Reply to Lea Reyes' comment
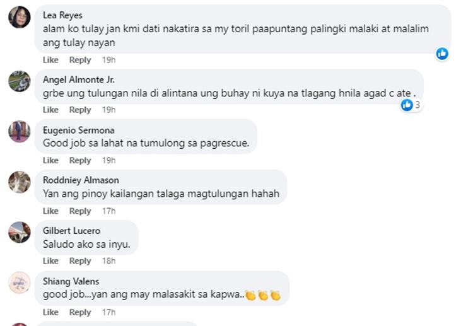 [80, 60]
